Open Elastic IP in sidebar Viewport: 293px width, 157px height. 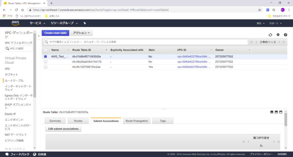point(10,114)
